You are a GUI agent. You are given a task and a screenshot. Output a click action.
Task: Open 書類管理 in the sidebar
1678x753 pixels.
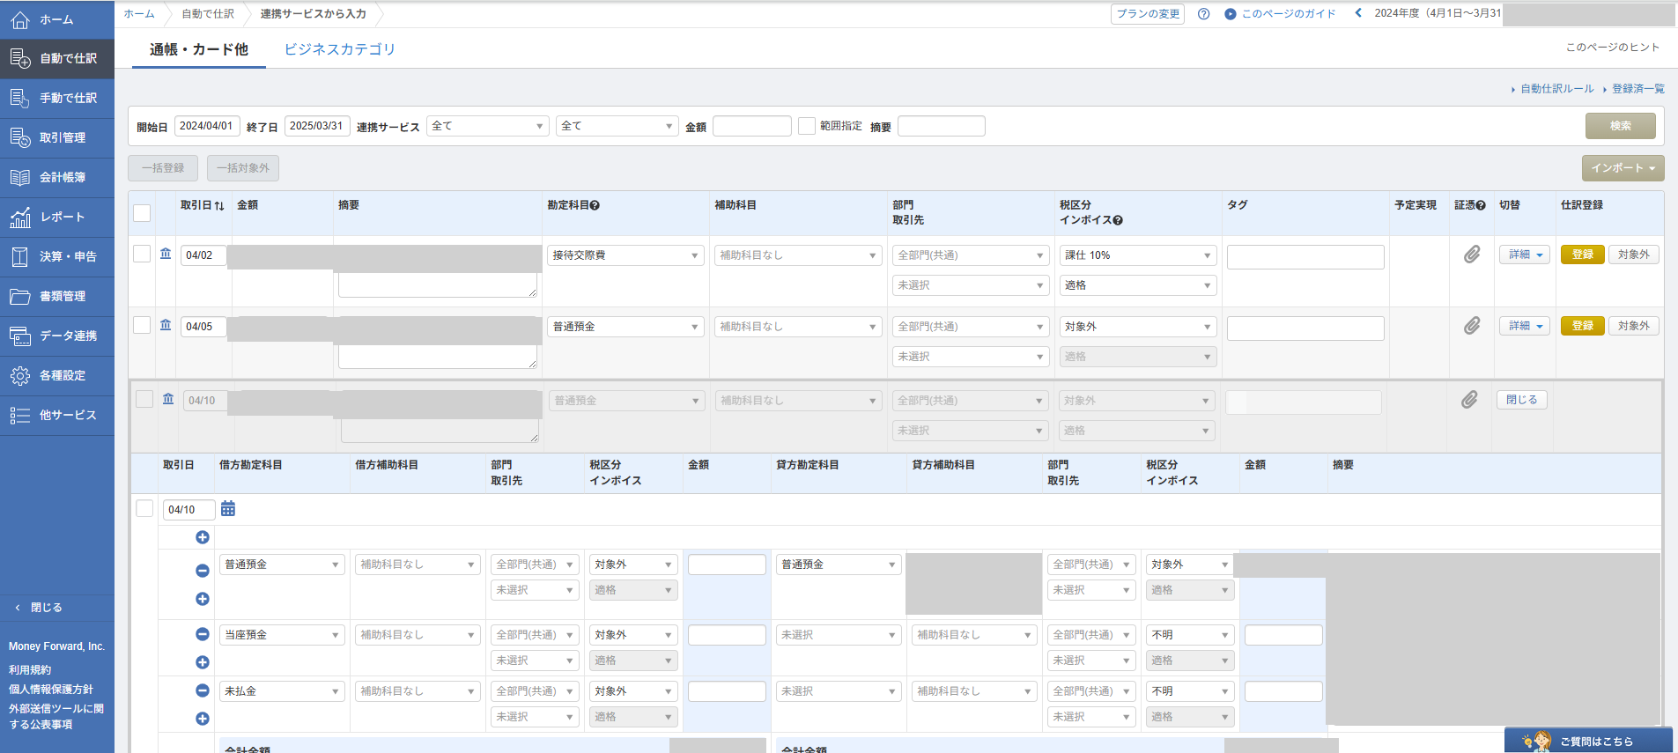57,297
